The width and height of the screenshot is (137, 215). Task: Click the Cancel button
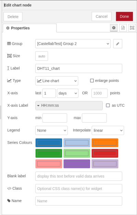[x=102, y=16]
